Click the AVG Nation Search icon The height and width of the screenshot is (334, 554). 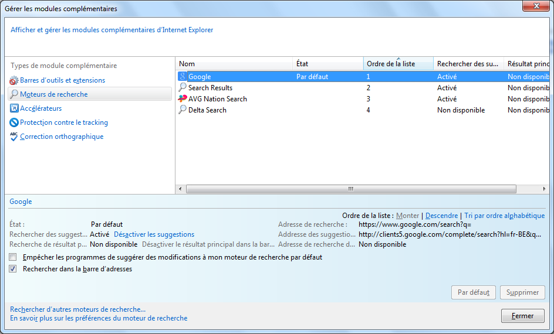pyautogui.click(x=183, y=98)
